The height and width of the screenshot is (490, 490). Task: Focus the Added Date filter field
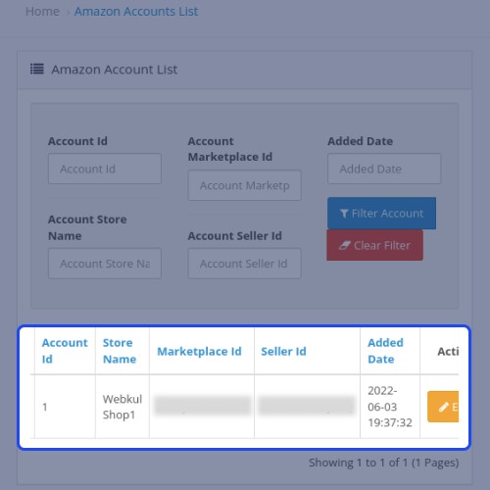384,169
